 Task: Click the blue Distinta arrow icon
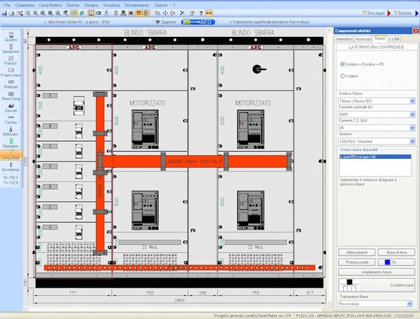[417, 13]
